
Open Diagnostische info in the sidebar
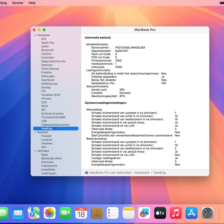pos(53,61)
